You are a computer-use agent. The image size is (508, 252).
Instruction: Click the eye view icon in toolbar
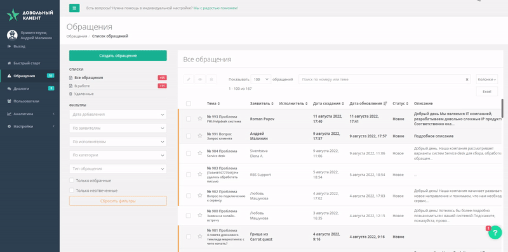tap(200, 79)
